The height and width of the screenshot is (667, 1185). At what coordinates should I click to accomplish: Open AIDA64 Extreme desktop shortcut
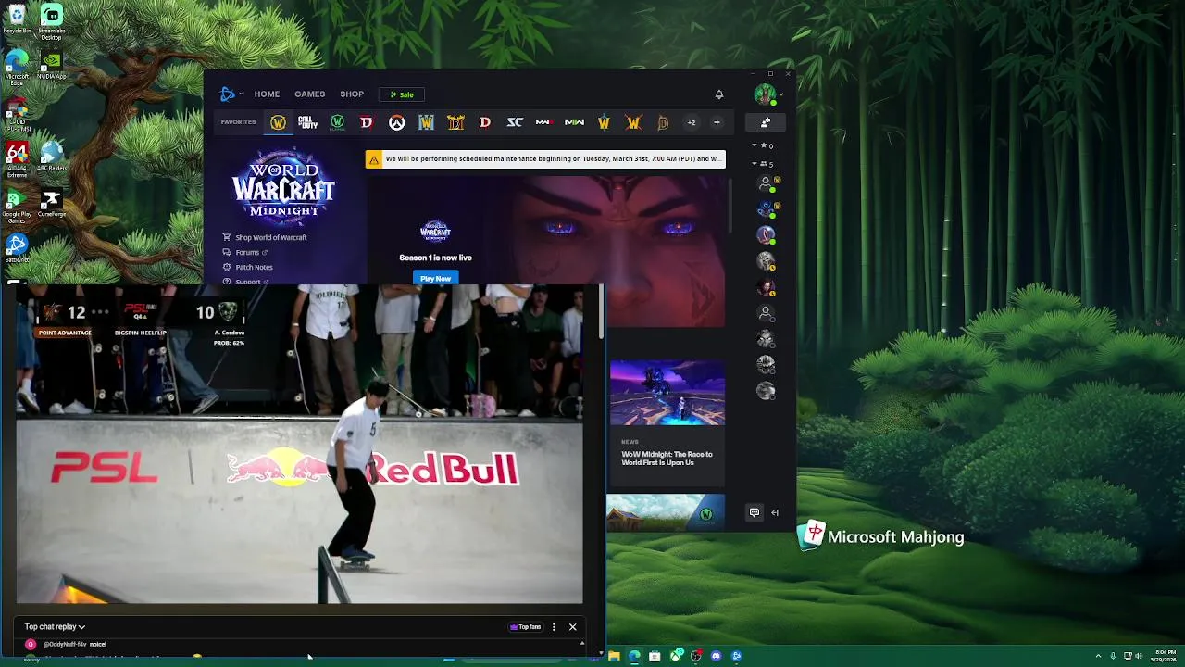17,159
